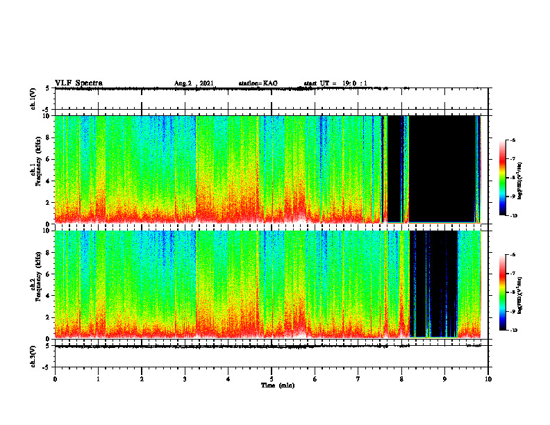Image resolution: width=550 pixels, height=425 pixels.
Task: Click the "5" tick on the ch.1(V) axis
Action: click(47, 88)
